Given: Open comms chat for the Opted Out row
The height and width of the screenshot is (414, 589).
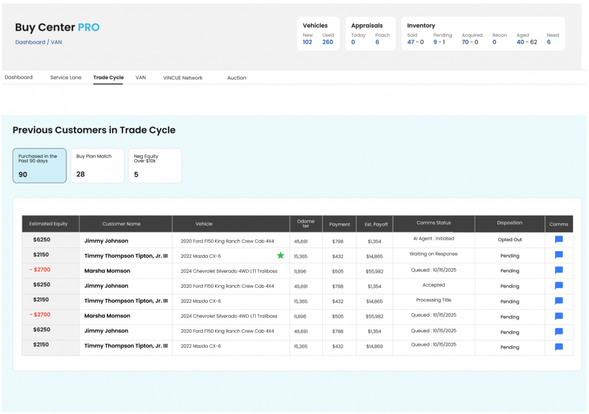Looking at the screenshot, I should [x=558, y=240].
